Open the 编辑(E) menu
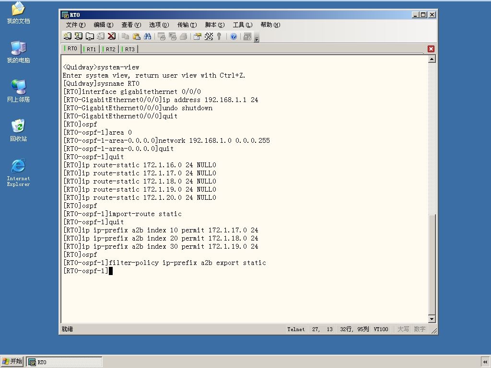The image size is (491, 368). point(104,25)
